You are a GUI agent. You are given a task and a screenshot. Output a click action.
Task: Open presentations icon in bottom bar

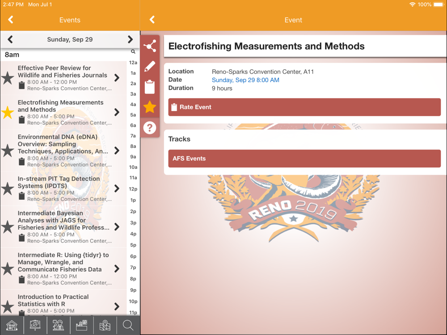tap(35, 325)
